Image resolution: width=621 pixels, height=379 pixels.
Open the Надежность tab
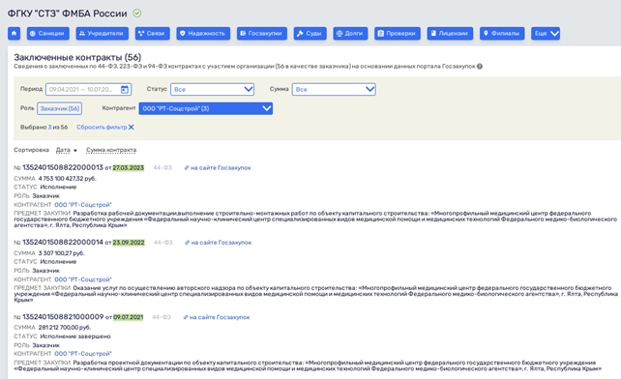point(203,33)
